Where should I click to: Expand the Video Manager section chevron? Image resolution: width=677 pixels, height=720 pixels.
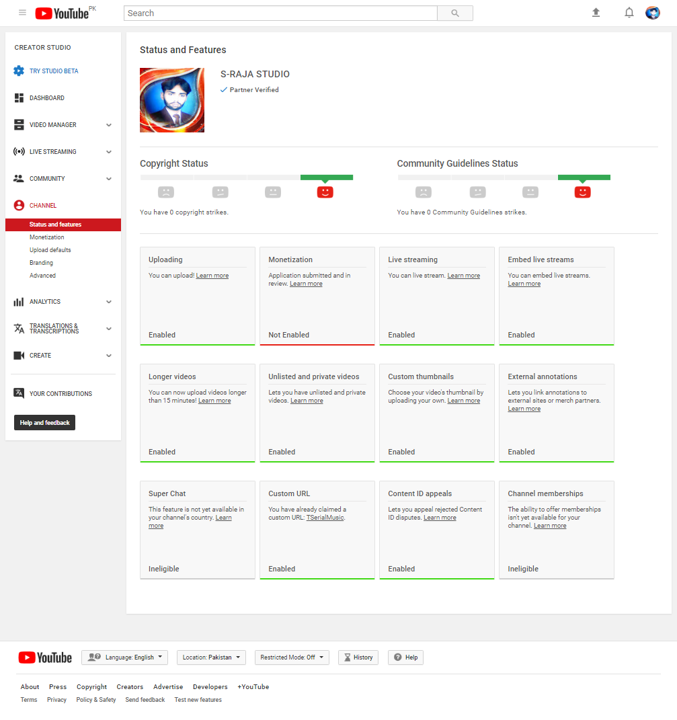coord(109,125)
